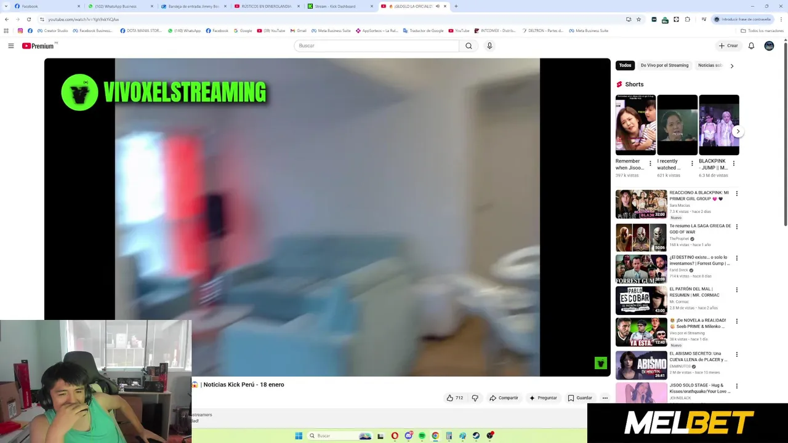
Task: Open options for Remember when Jisoo short
Action: (650, 164)
